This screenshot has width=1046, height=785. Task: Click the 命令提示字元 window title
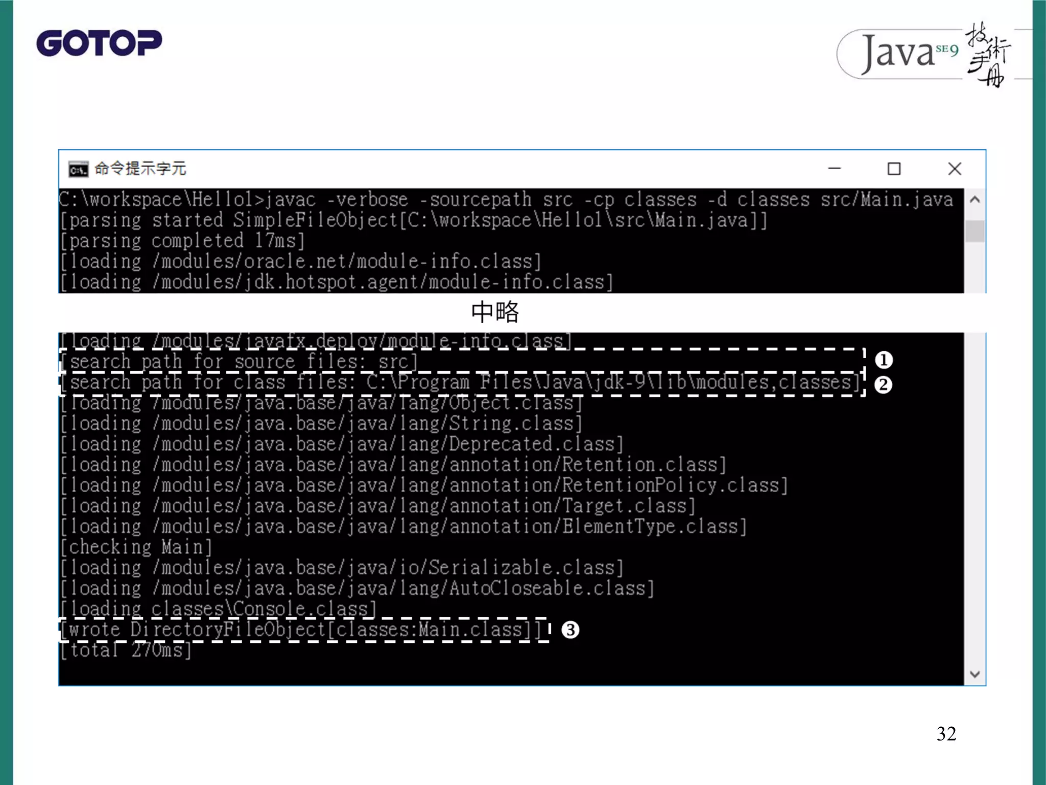point(140,169)
